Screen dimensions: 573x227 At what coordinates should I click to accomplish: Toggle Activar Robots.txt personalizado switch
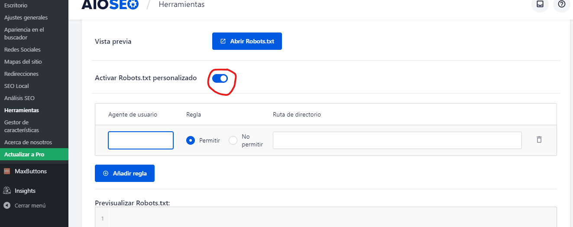220,78
